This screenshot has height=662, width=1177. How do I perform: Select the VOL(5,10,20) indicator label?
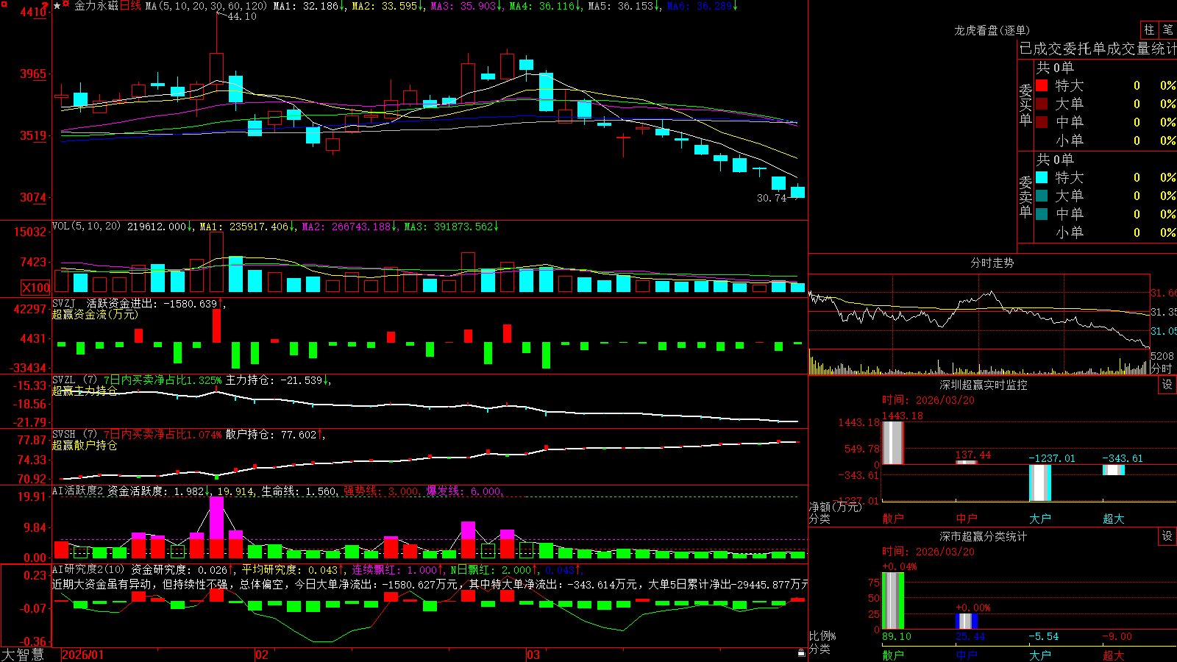(86, 227)
